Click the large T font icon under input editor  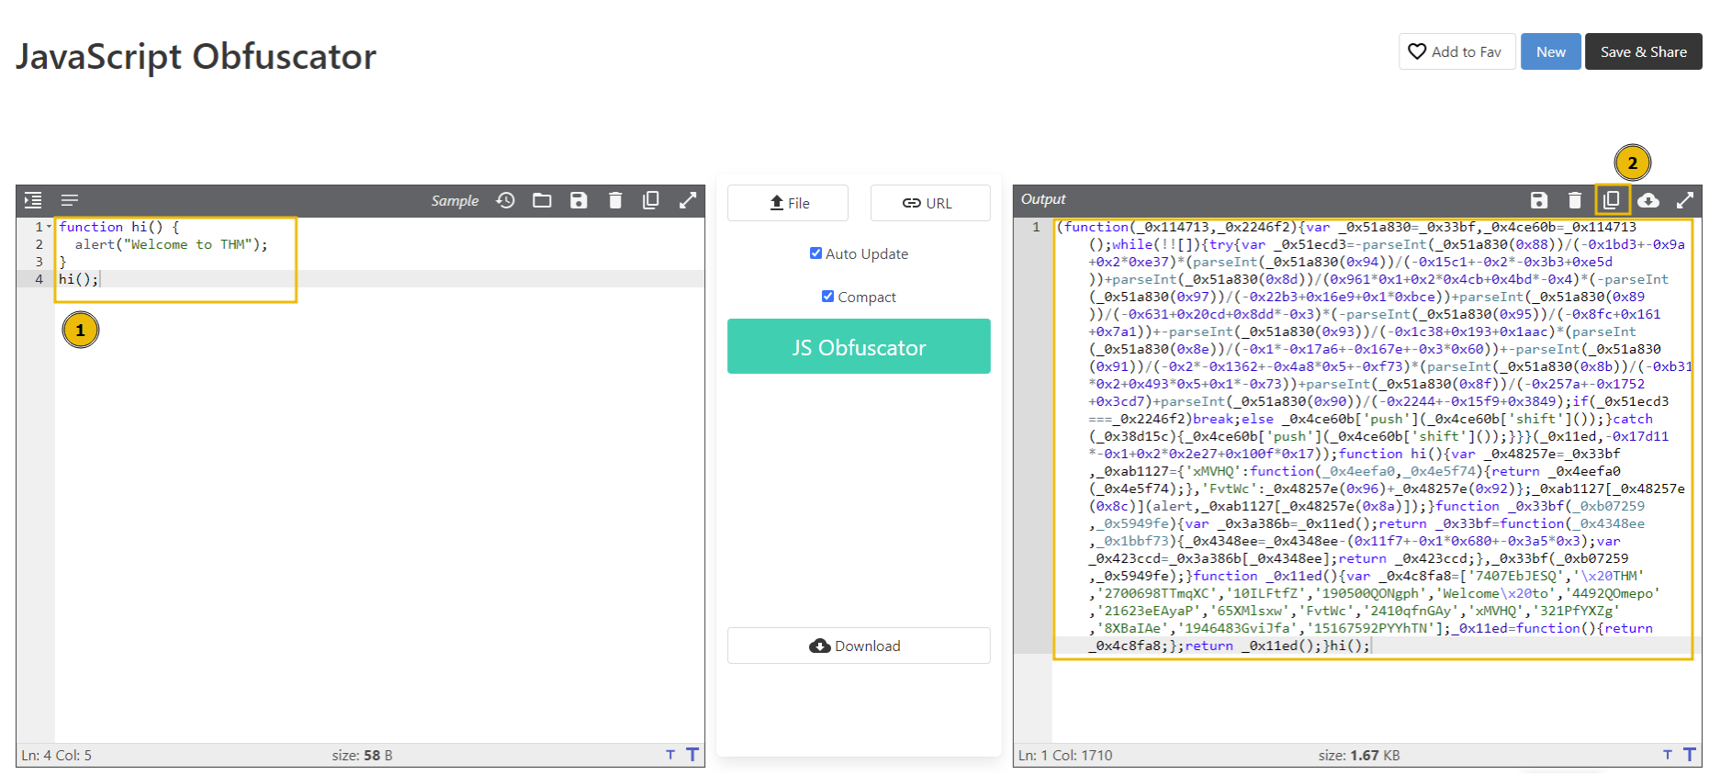[x=692, y=755]
